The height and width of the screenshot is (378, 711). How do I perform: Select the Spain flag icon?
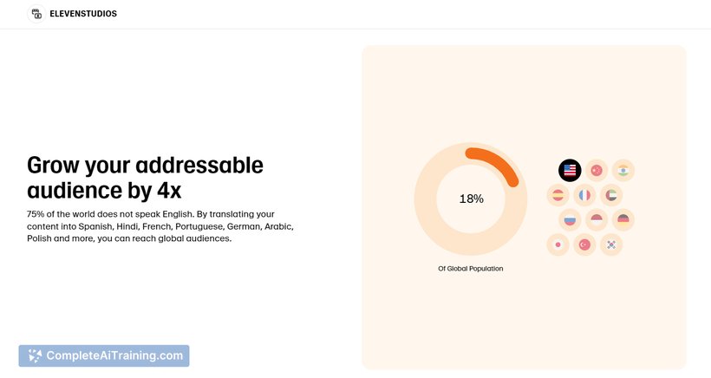pyautogui.click(x=558, y=195)
